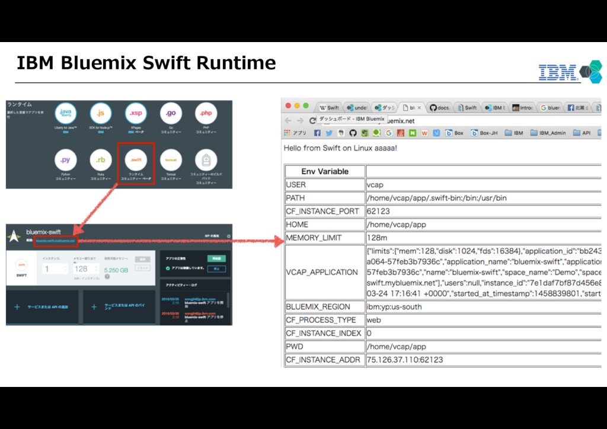Click the bluemix-swift rocket app icon
607x429 pixels.
tap(14, 236)
